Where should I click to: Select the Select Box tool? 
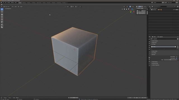pos(2,9)
